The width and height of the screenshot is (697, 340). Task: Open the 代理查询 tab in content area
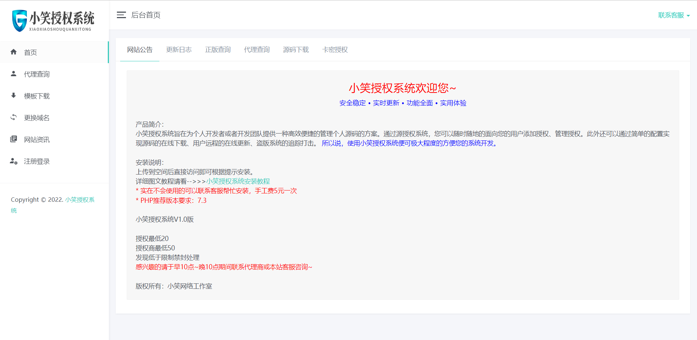257,50
